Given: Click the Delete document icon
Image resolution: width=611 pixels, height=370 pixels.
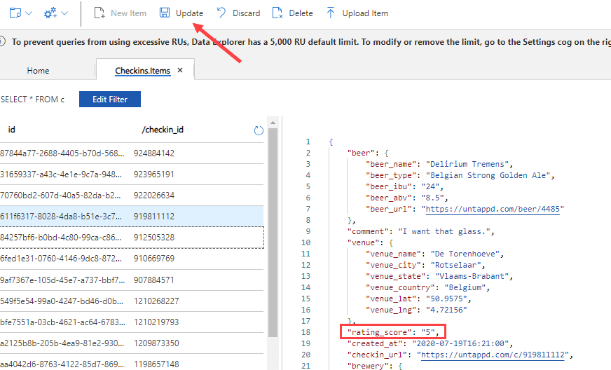Looking at the screenshot, I should coord(277,13).
